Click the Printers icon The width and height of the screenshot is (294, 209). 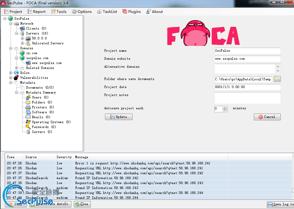point(28,107)
